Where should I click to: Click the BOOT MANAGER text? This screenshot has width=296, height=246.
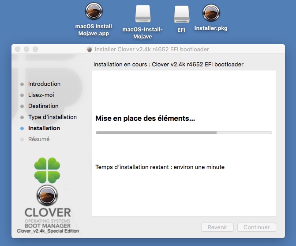pos(48,226)
